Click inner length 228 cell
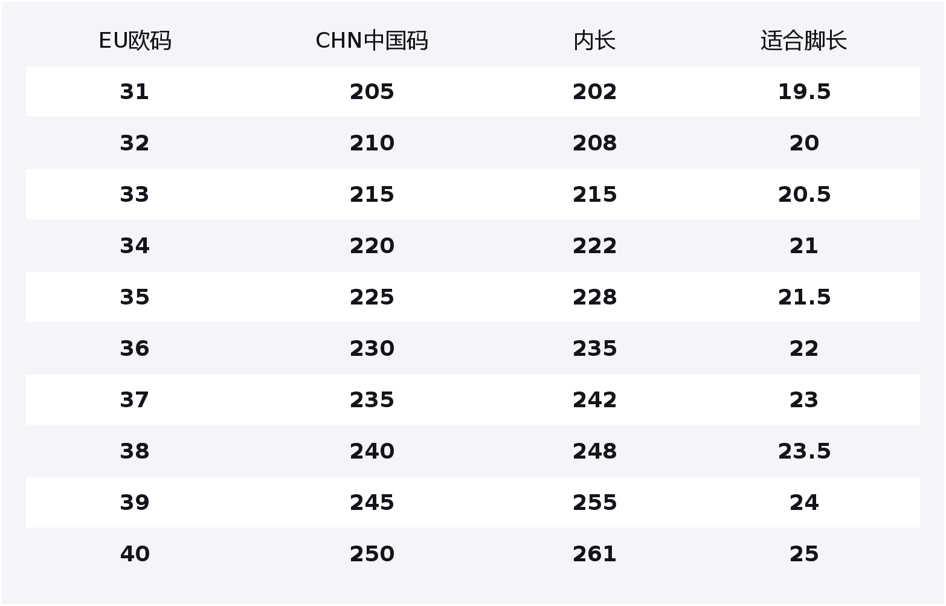The image size is (946, 606). point(594,297)
